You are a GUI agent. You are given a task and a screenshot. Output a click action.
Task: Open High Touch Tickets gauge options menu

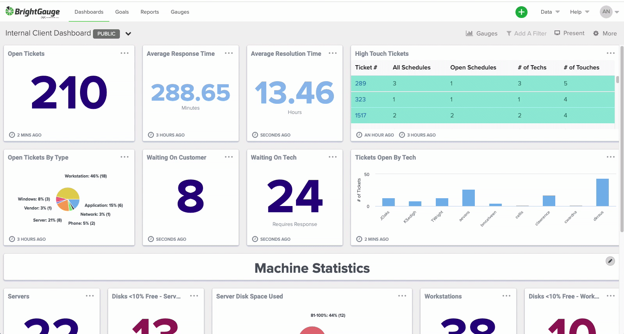611,53
